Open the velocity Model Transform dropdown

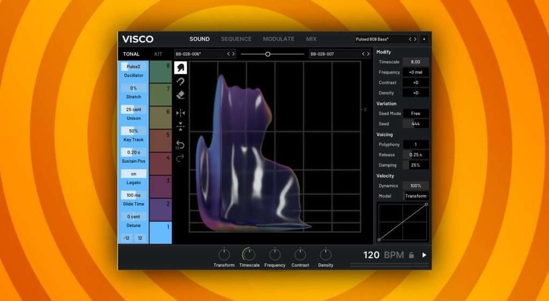click(x=416, y=196)
